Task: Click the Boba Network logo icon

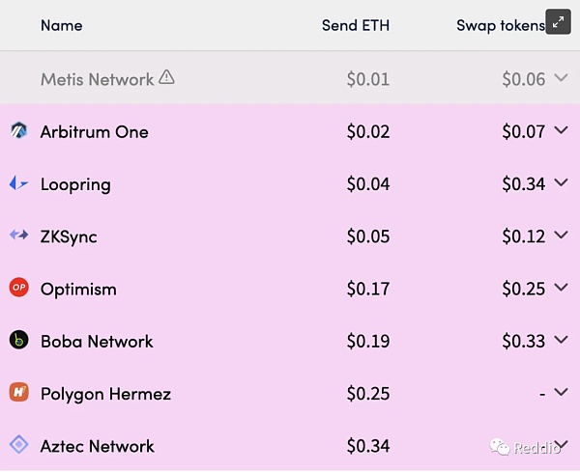Action: [x=19, y=340]
